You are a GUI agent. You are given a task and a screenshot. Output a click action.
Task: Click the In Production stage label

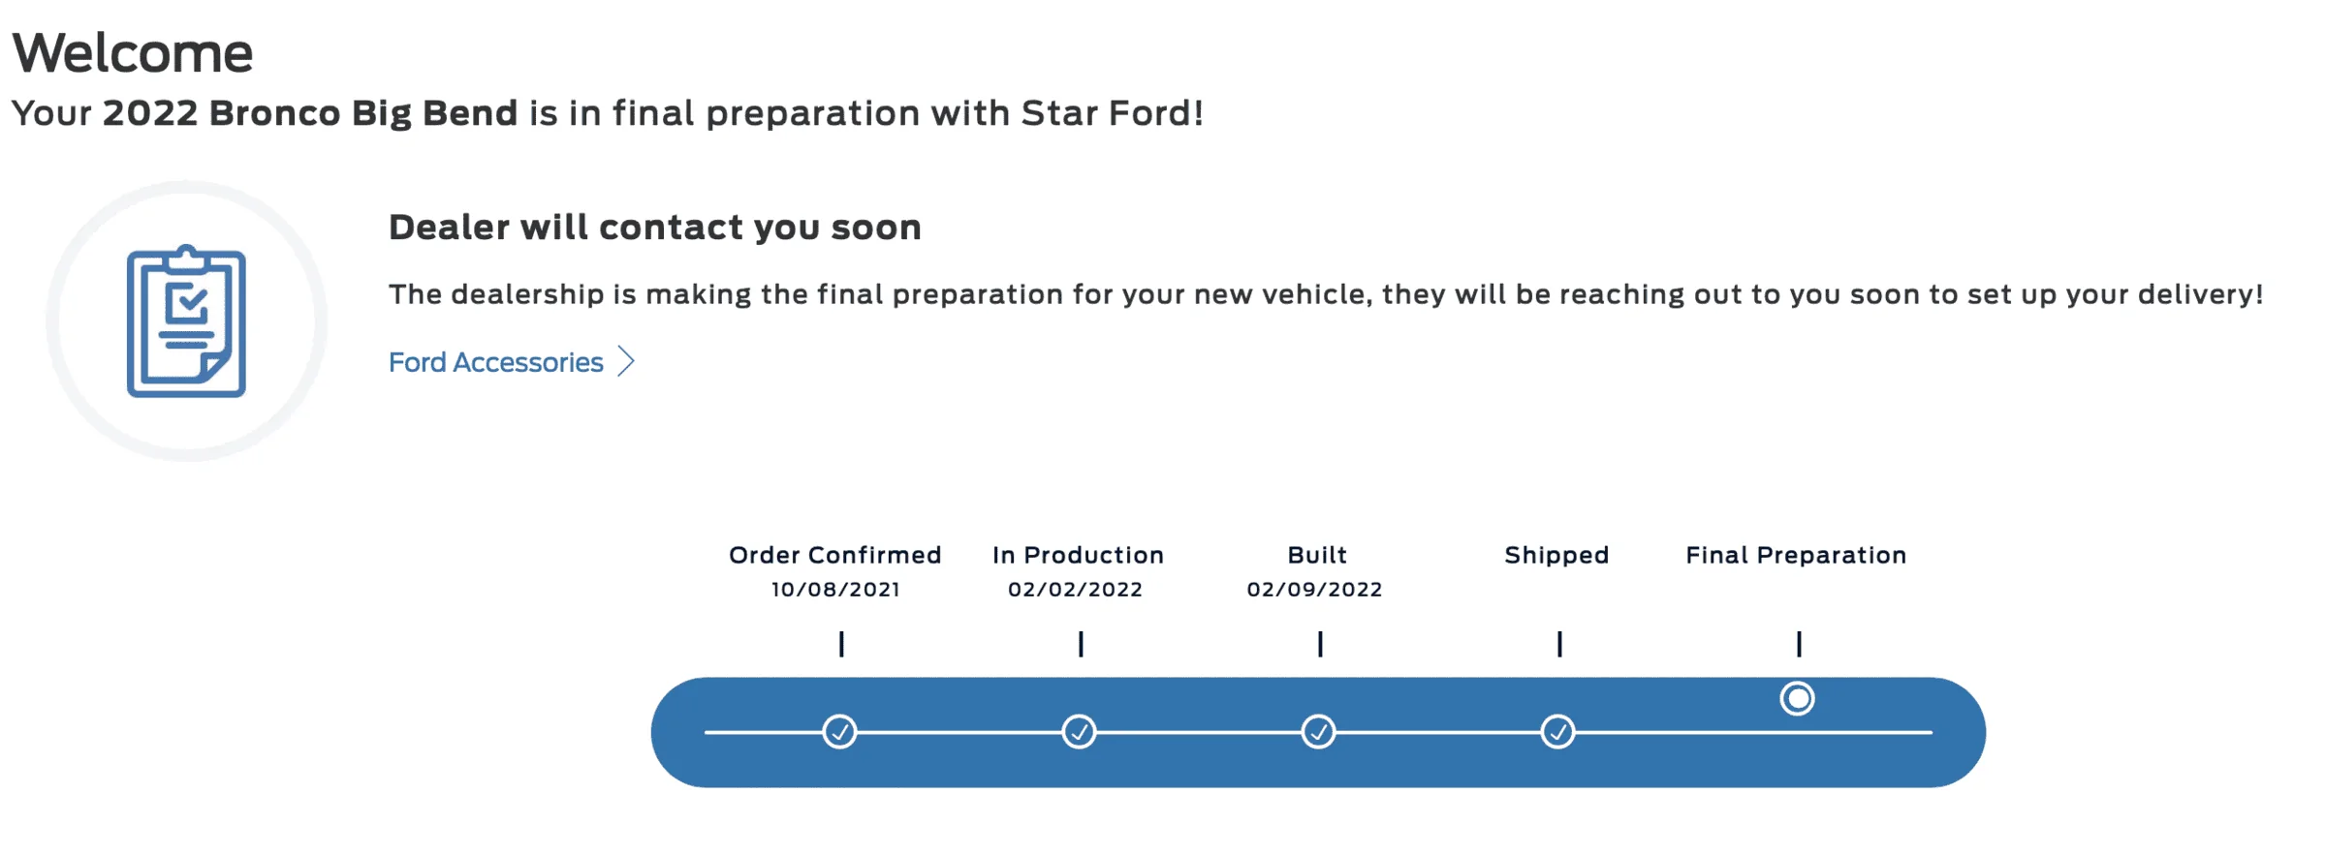click(1078, 555)
